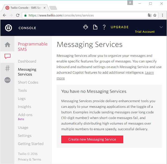
Task: Click the CONSOLE header text
Action: point(27,28)
